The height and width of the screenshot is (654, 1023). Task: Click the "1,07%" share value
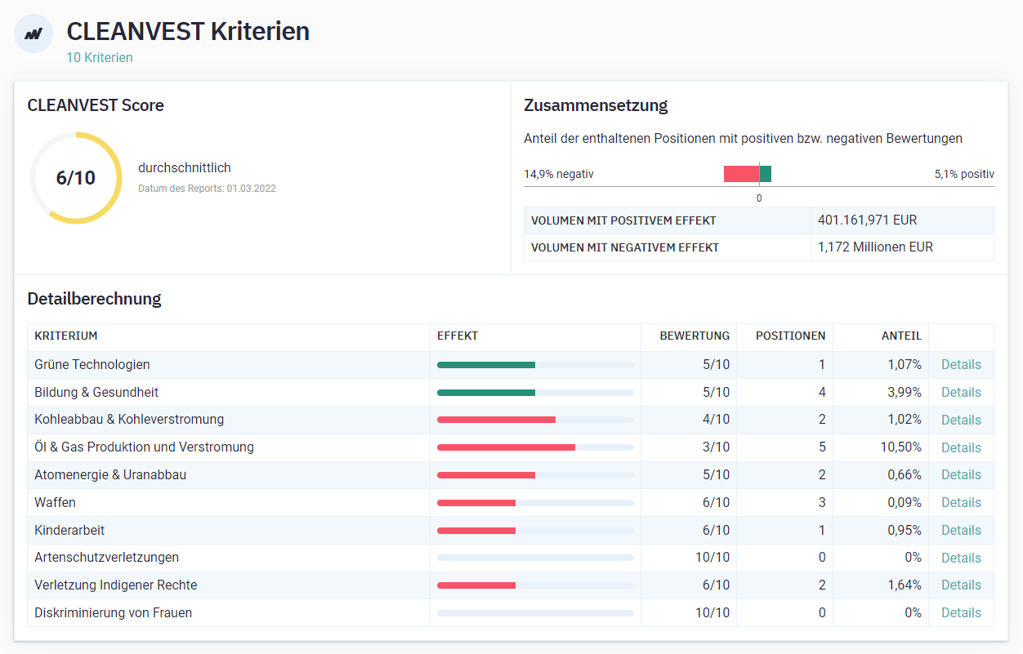[905, 365]
